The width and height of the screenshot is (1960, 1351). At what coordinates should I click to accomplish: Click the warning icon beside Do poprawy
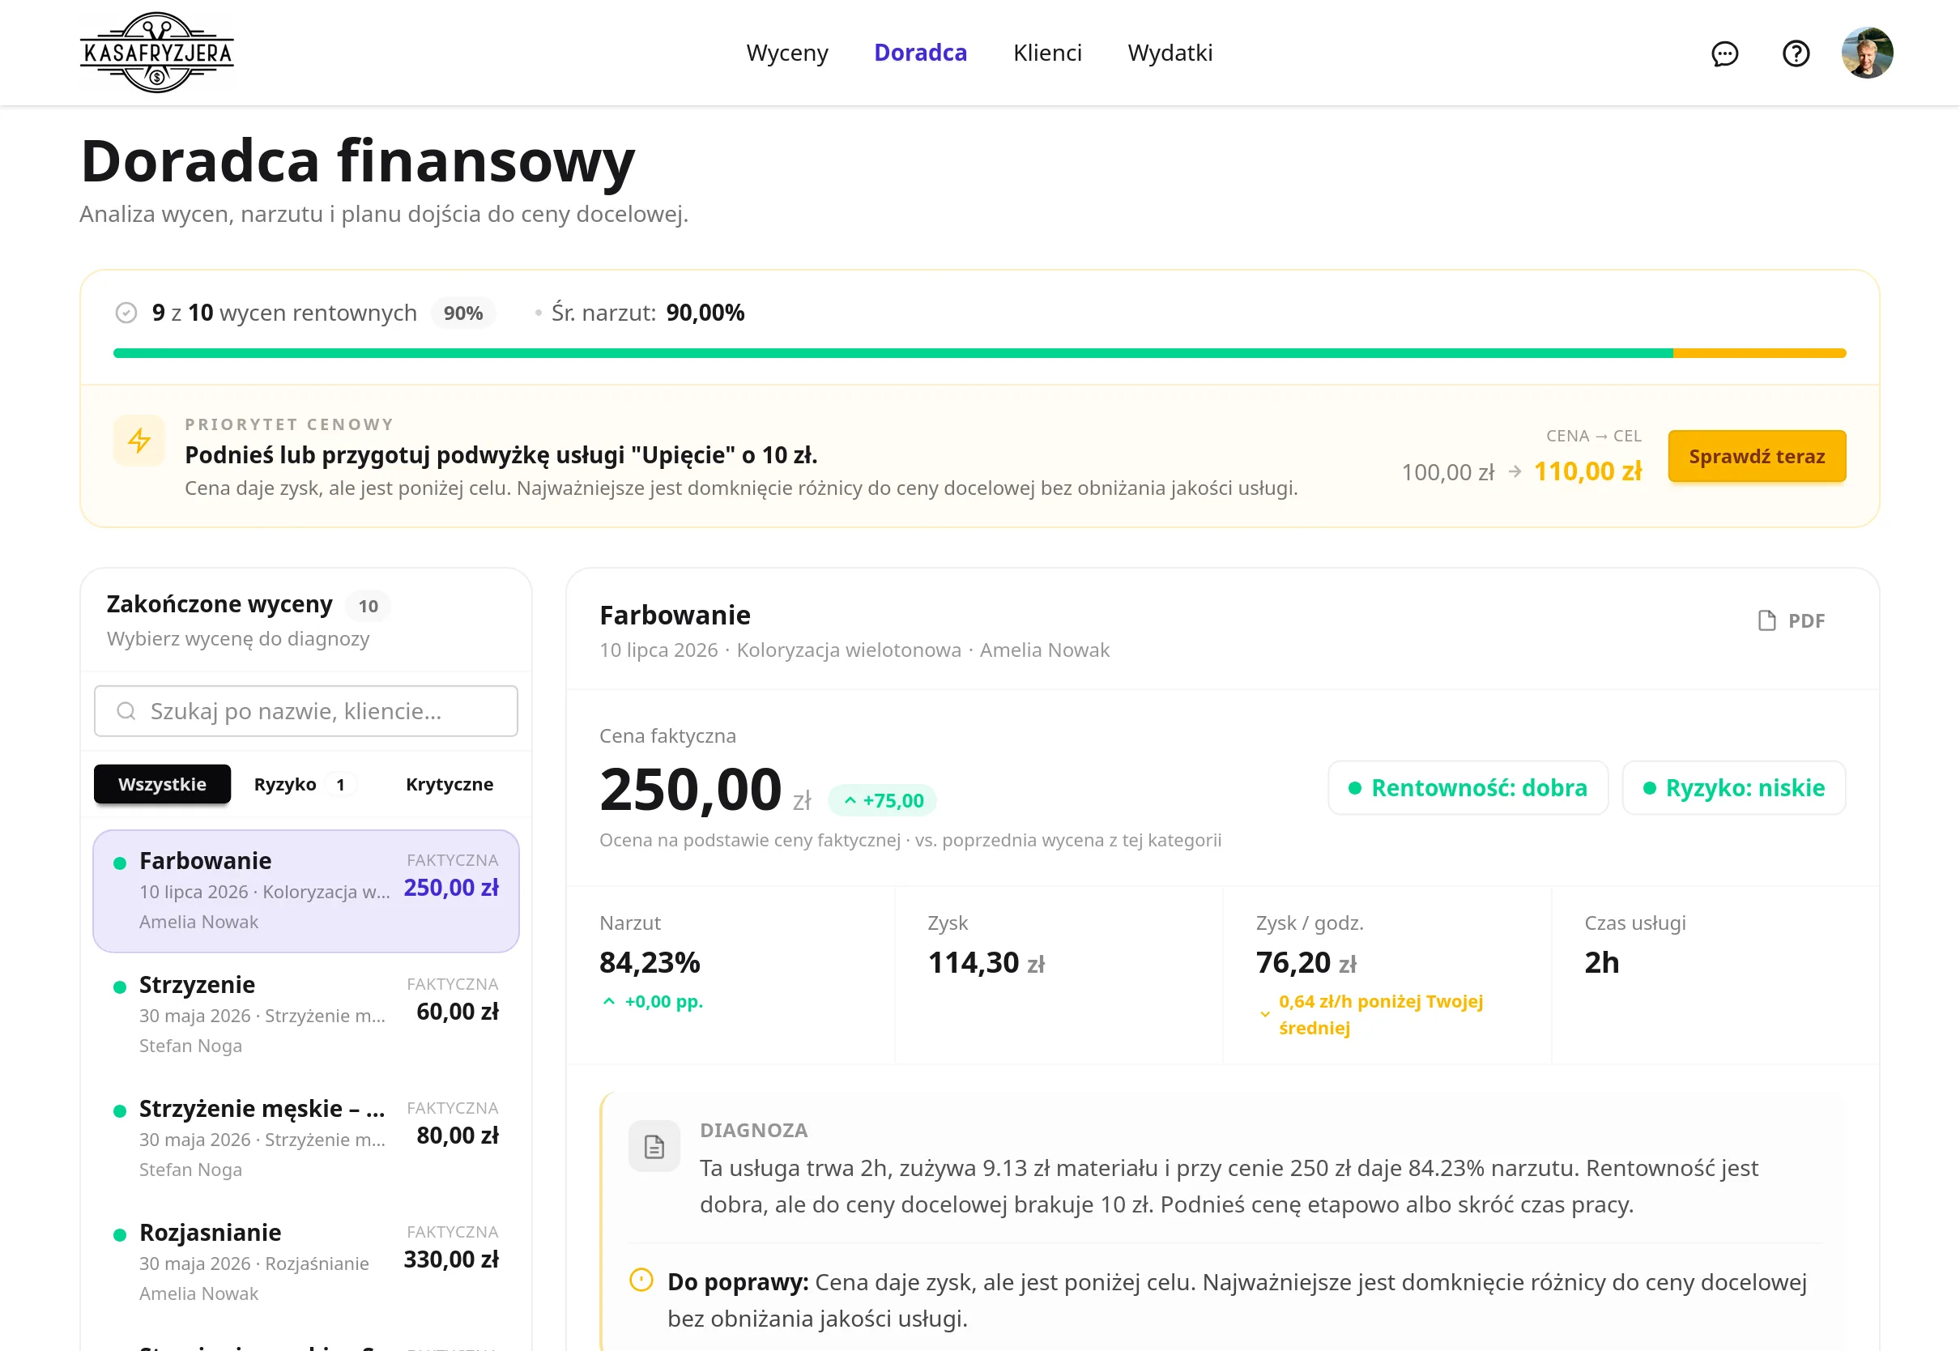coord(641,1280)
